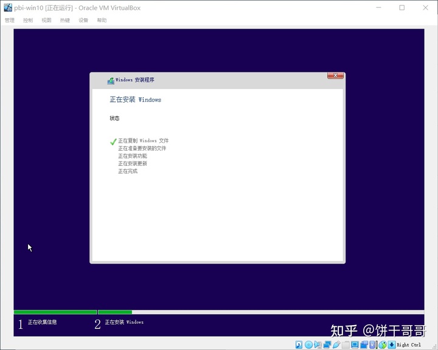Toggle the mouse integration status icon

click(x=383, y=345)
